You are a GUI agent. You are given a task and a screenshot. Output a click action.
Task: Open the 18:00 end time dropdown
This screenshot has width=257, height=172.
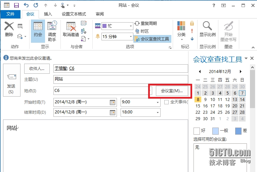tap(158, 112)
